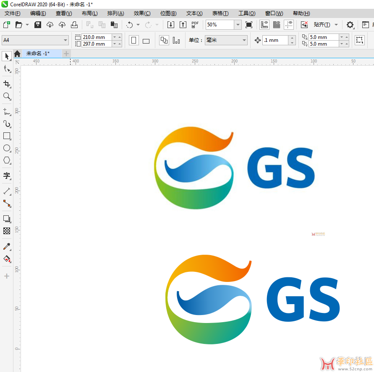Screen dimensions: 374x372
Task: Click the upper GS logo on canvas
Action: pos(234,168)
